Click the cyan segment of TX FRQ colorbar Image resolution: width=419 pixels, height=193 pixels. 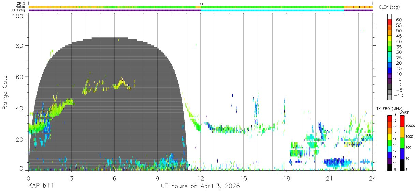(389, 148)
